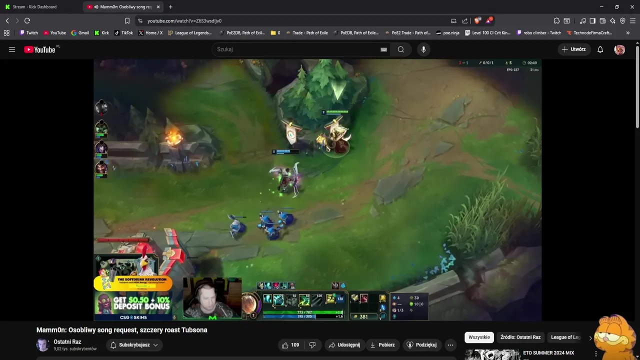Click the search magnifier button
This screenshot has height=360, width=640.
[401, 49]
